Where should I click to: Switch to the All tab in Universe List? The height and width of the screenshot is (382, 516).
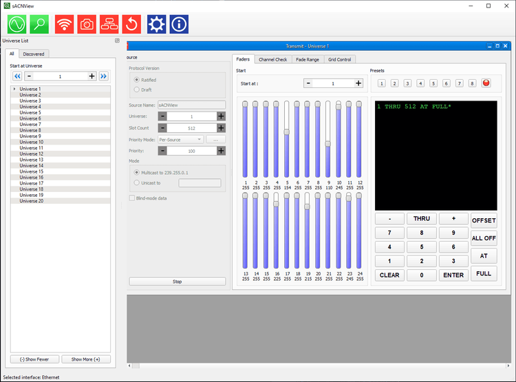click(x=12, y=54)
